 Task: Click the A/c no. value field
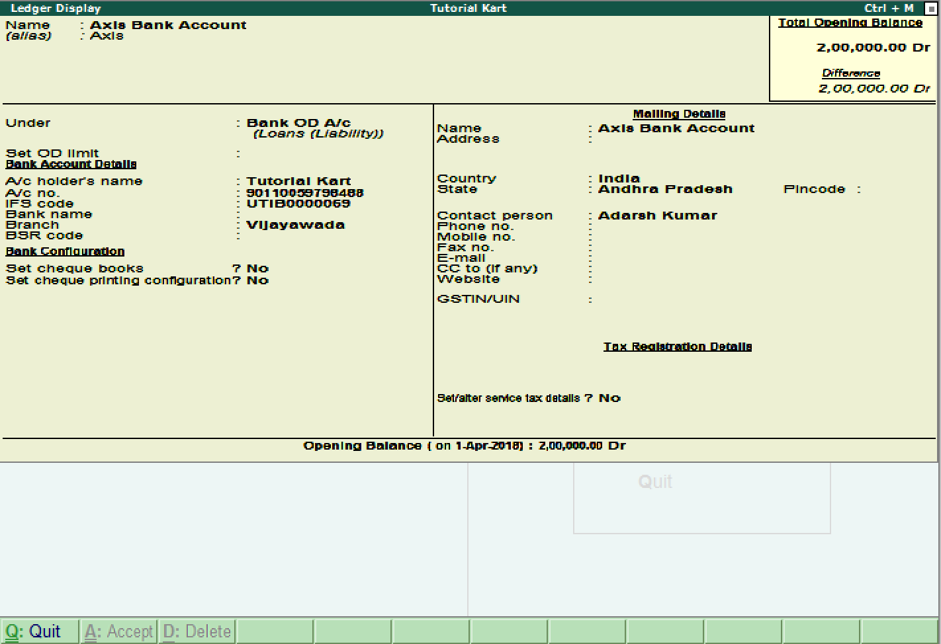[x=305, y=193]
